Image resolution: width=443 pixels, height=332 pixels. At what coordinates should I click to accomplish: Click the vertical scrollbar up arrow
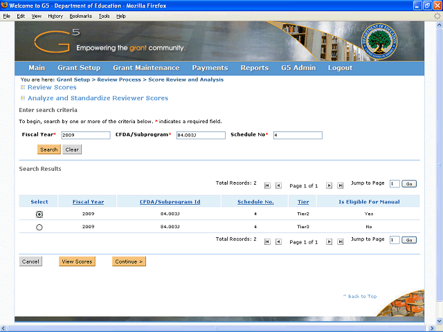440,25
